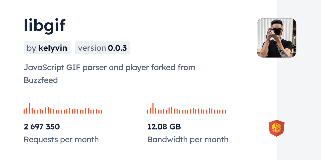The height and width of the screenshot is (160, 321).
Task: Open the author's avatar photo
Action: (276, 38)
